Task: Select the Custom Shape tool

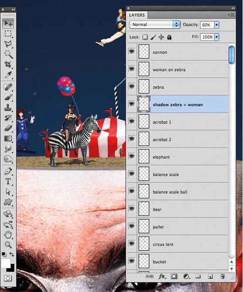Action: pyautogui.click(x=8, y=202)
